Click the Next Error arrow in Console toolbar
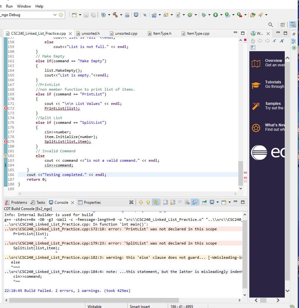The image size is (299, 308). click(140, 202)
